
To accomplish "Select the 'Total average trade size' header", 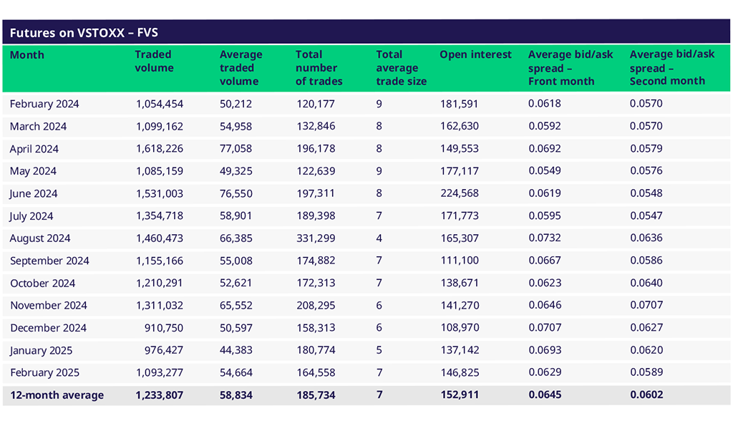I will tap(401, 68).
